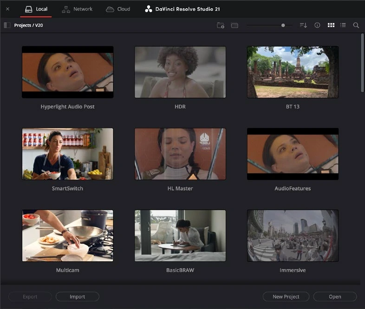Select the SmartSwitch project thumbnail
365x309 pixels.
coord(68,154)
